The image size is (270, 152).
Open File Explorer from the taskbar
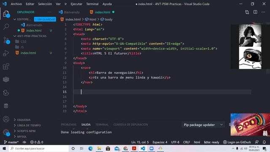coord(99,148)
